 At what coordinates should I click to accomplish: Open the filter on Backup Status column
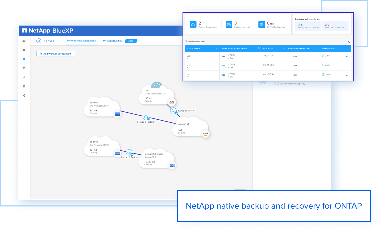[341, 48]
